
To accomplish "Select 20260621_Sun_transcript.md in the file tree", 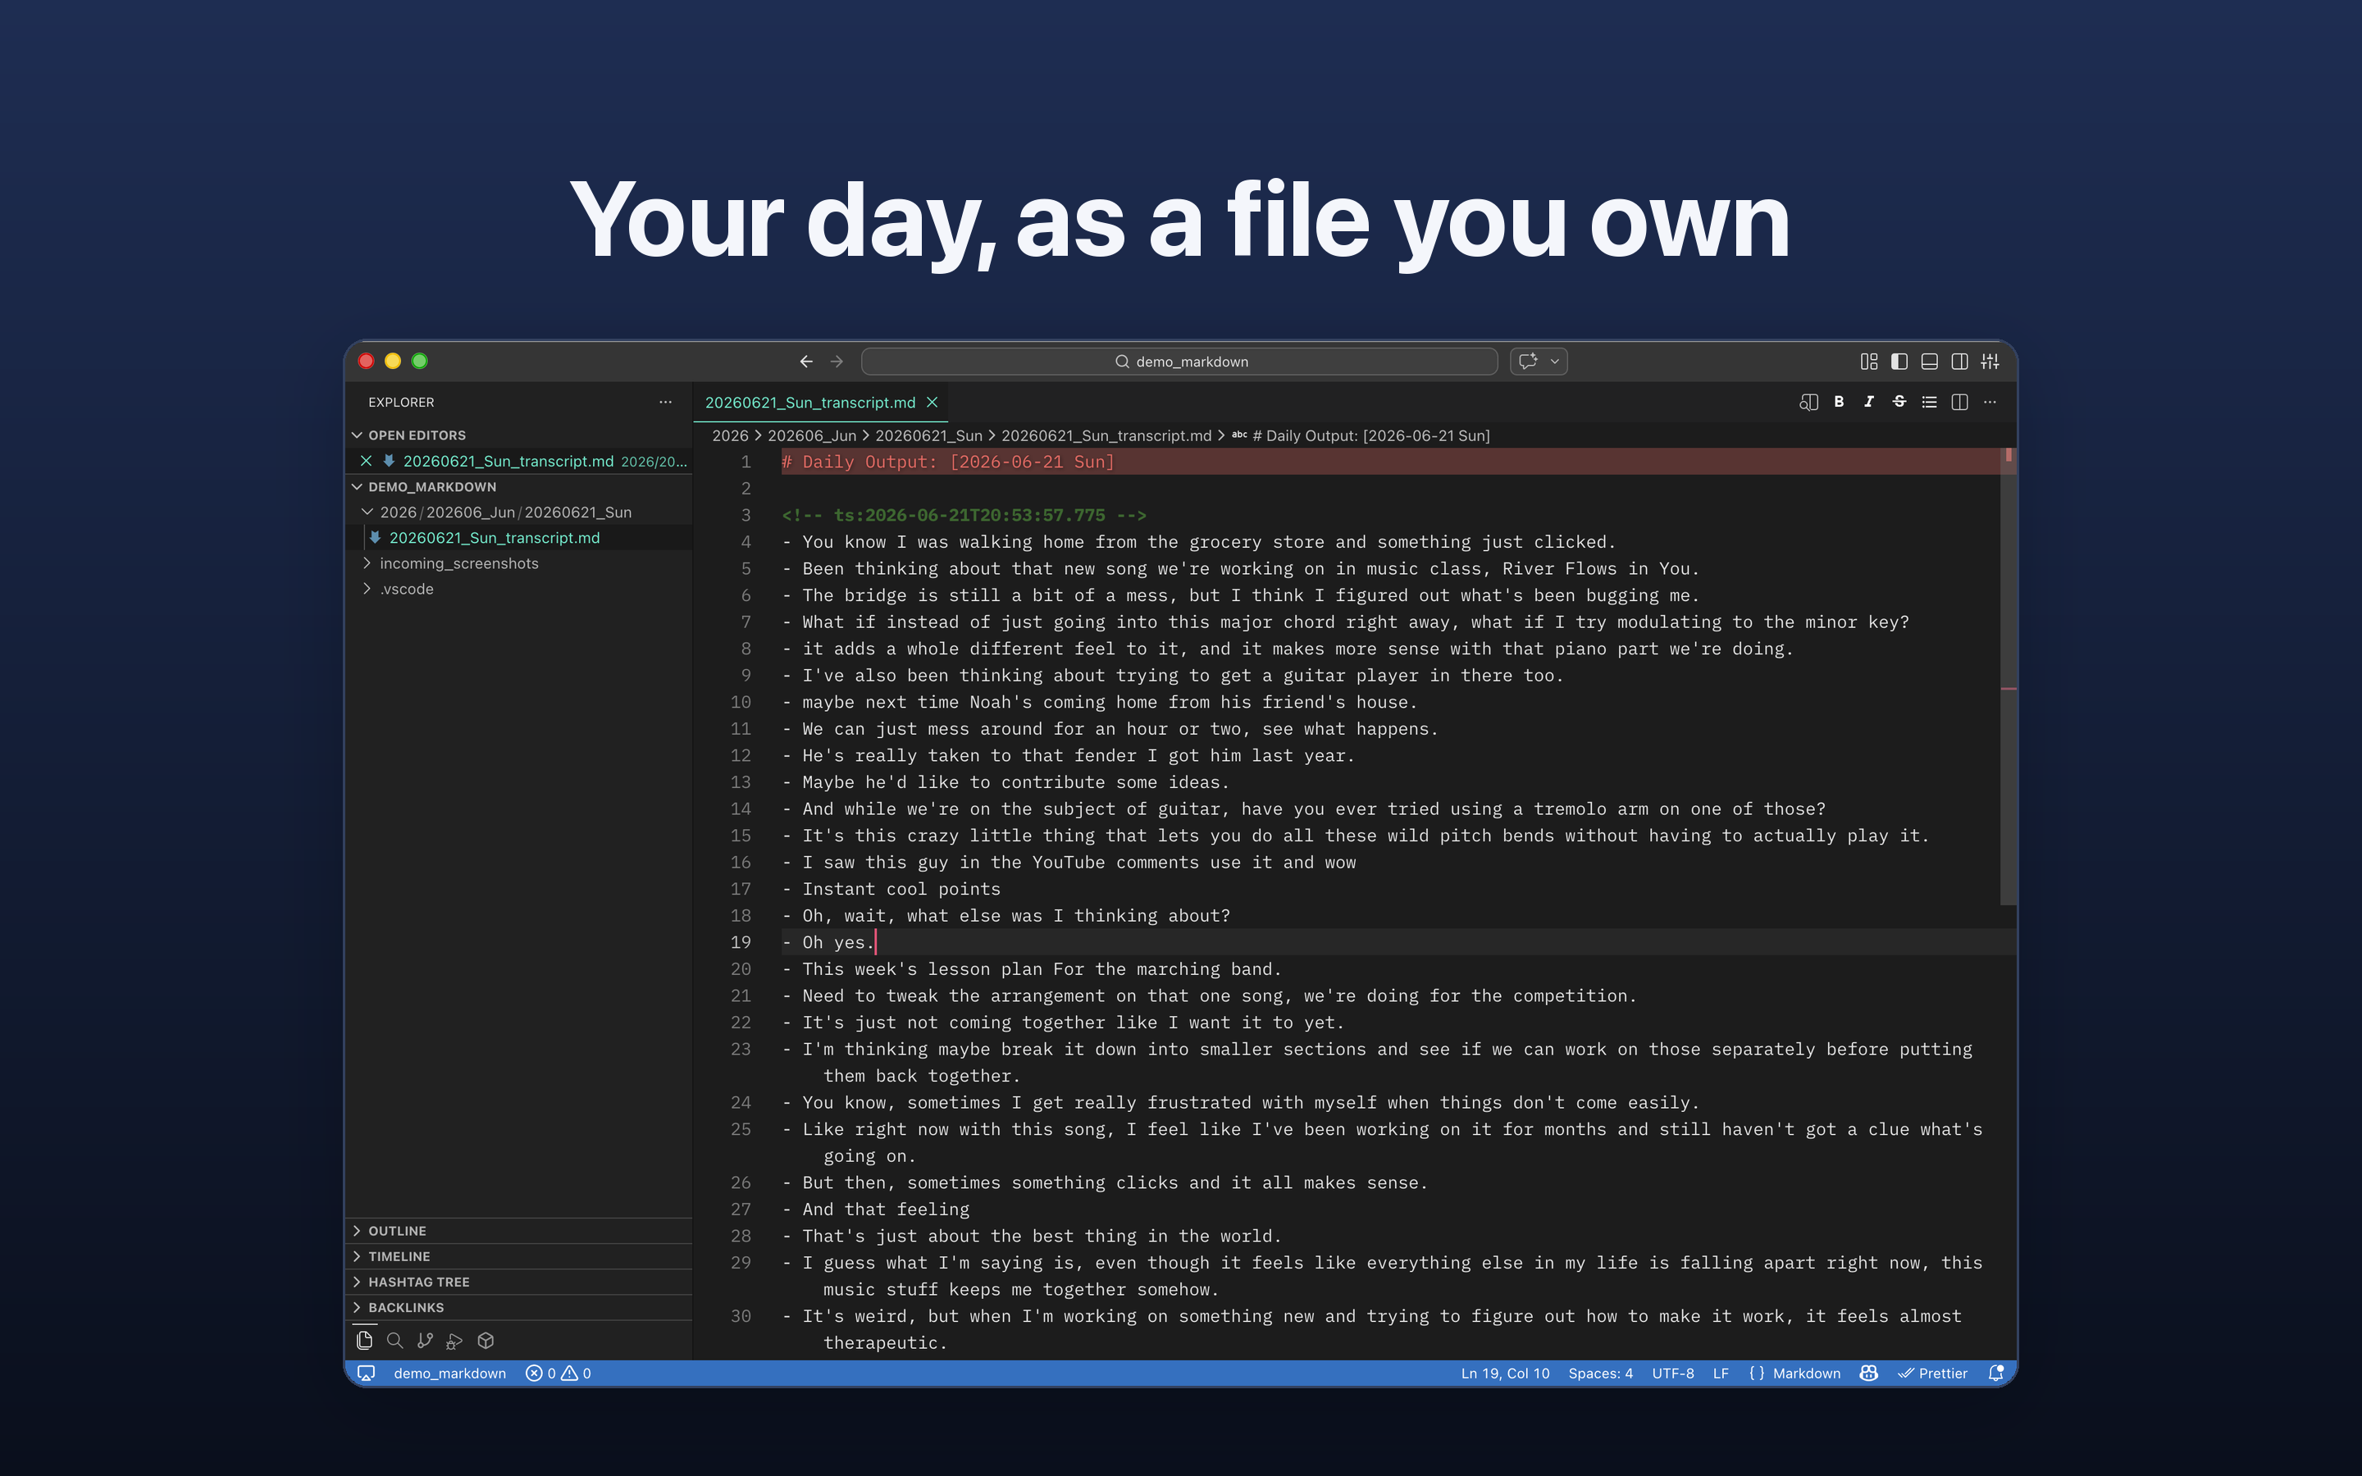I will [x=494, y=538].
